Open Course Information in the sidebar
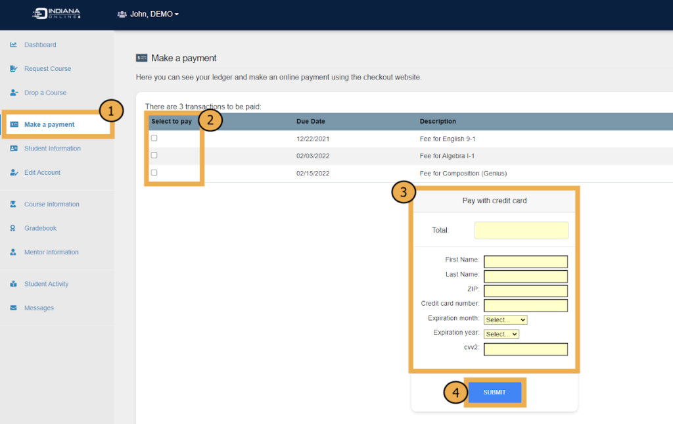Image resolution: width=673 pixels, height=424 pixels. [x=51, y=204]
